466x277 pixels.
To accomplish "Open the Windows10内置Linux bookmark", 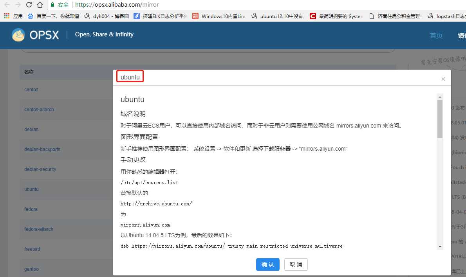I will click(x=219, y=16).
